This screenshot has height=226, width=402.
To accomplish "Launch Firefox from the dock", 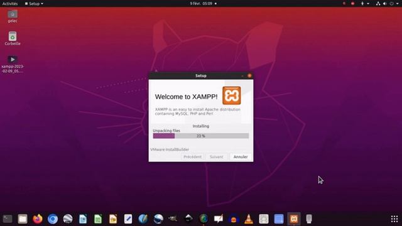I will (38, 219).
